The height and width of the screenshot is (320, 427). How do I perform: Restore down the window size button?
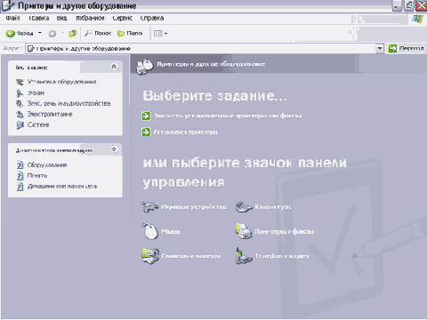pos(409,6)
